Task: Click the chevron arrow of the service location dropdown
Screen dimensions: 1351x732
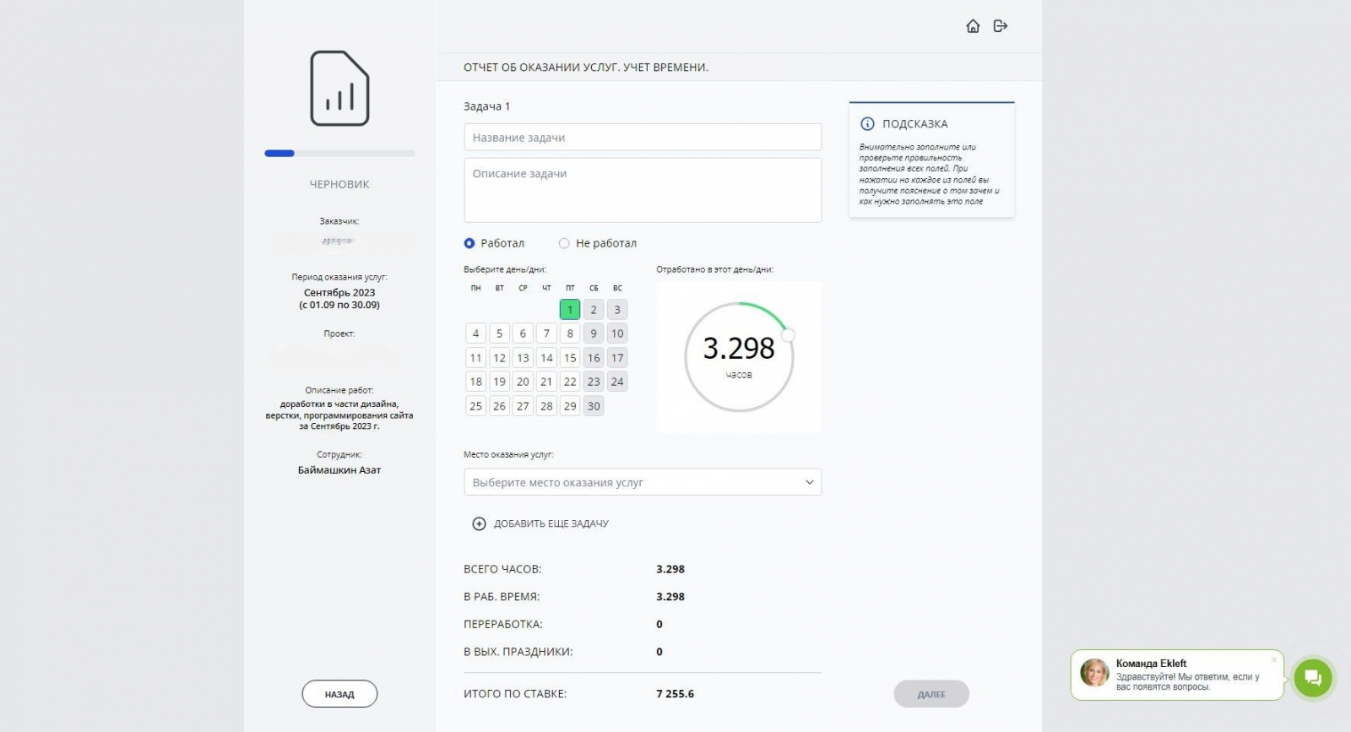Action: click(x=809, y=482)
